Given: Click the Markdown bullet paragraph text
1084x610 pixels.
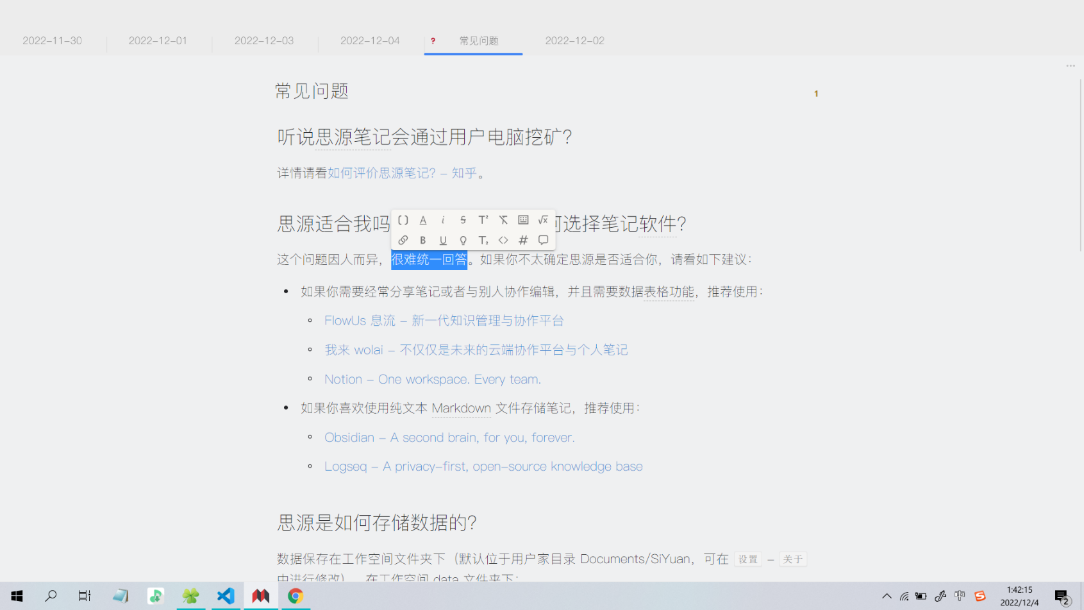Looking at the screenshot, I should tap(471, 409).
